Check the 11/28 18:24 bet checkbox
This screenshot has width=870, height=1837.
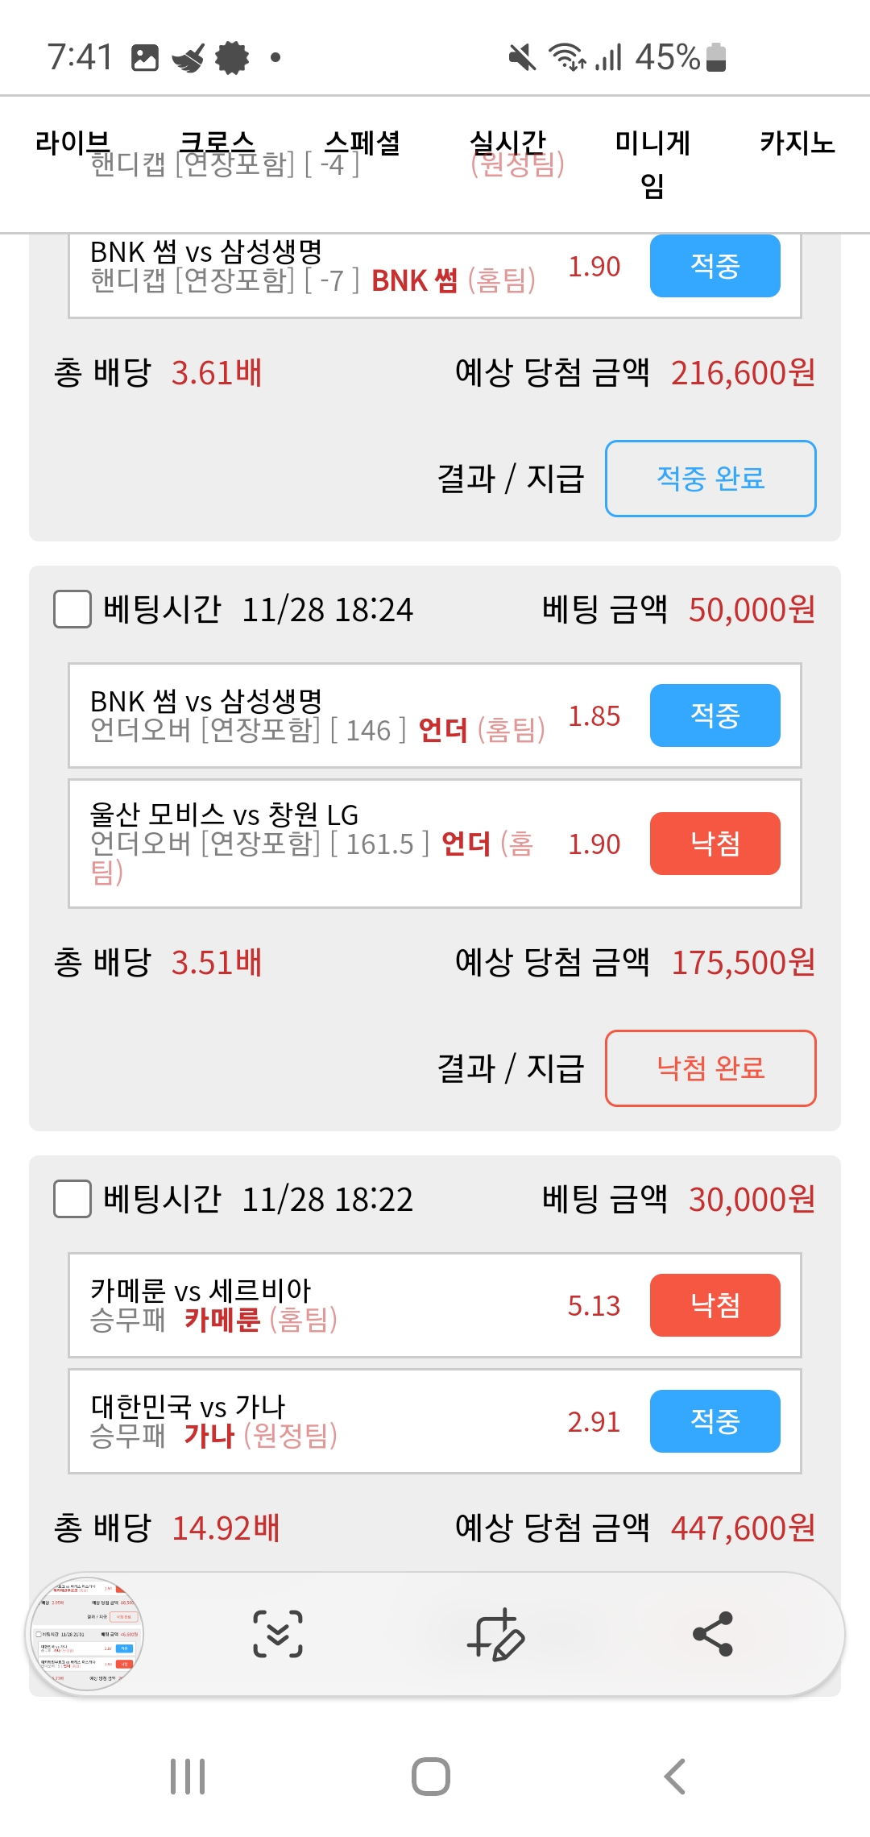pyautogui.click(x=72, y=609)
